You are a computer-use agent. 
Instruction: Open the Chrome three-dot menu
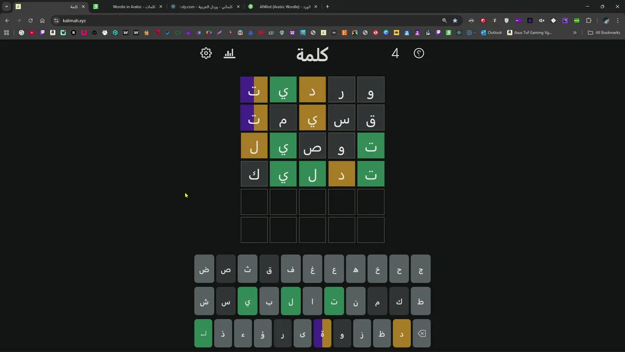(618, 21)
